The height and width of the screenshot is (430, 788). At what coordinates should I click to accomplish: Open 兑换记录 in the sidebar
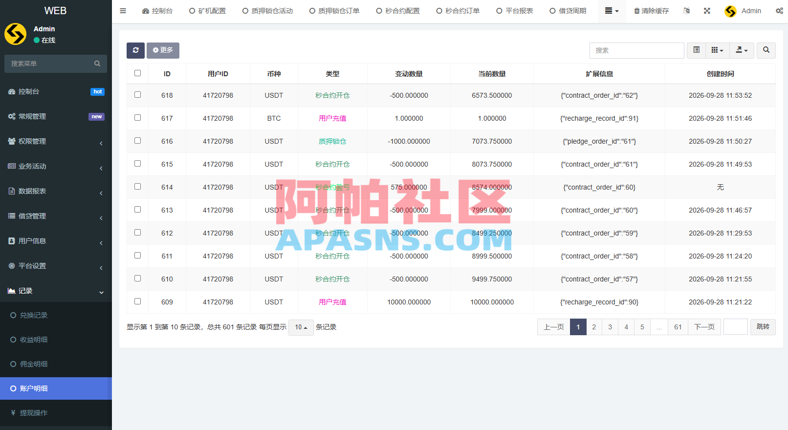56,315
